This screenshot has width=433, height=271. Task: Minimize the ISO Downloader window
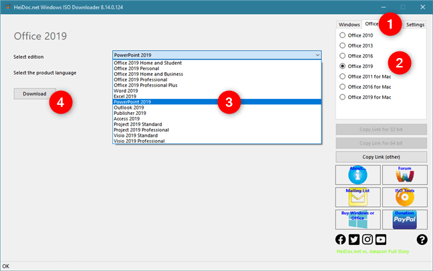(x=384, y=7)
